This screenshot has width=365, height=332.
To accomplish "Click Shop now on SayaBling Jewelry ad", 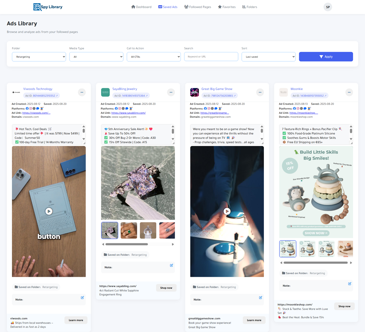I will point(166,288).
